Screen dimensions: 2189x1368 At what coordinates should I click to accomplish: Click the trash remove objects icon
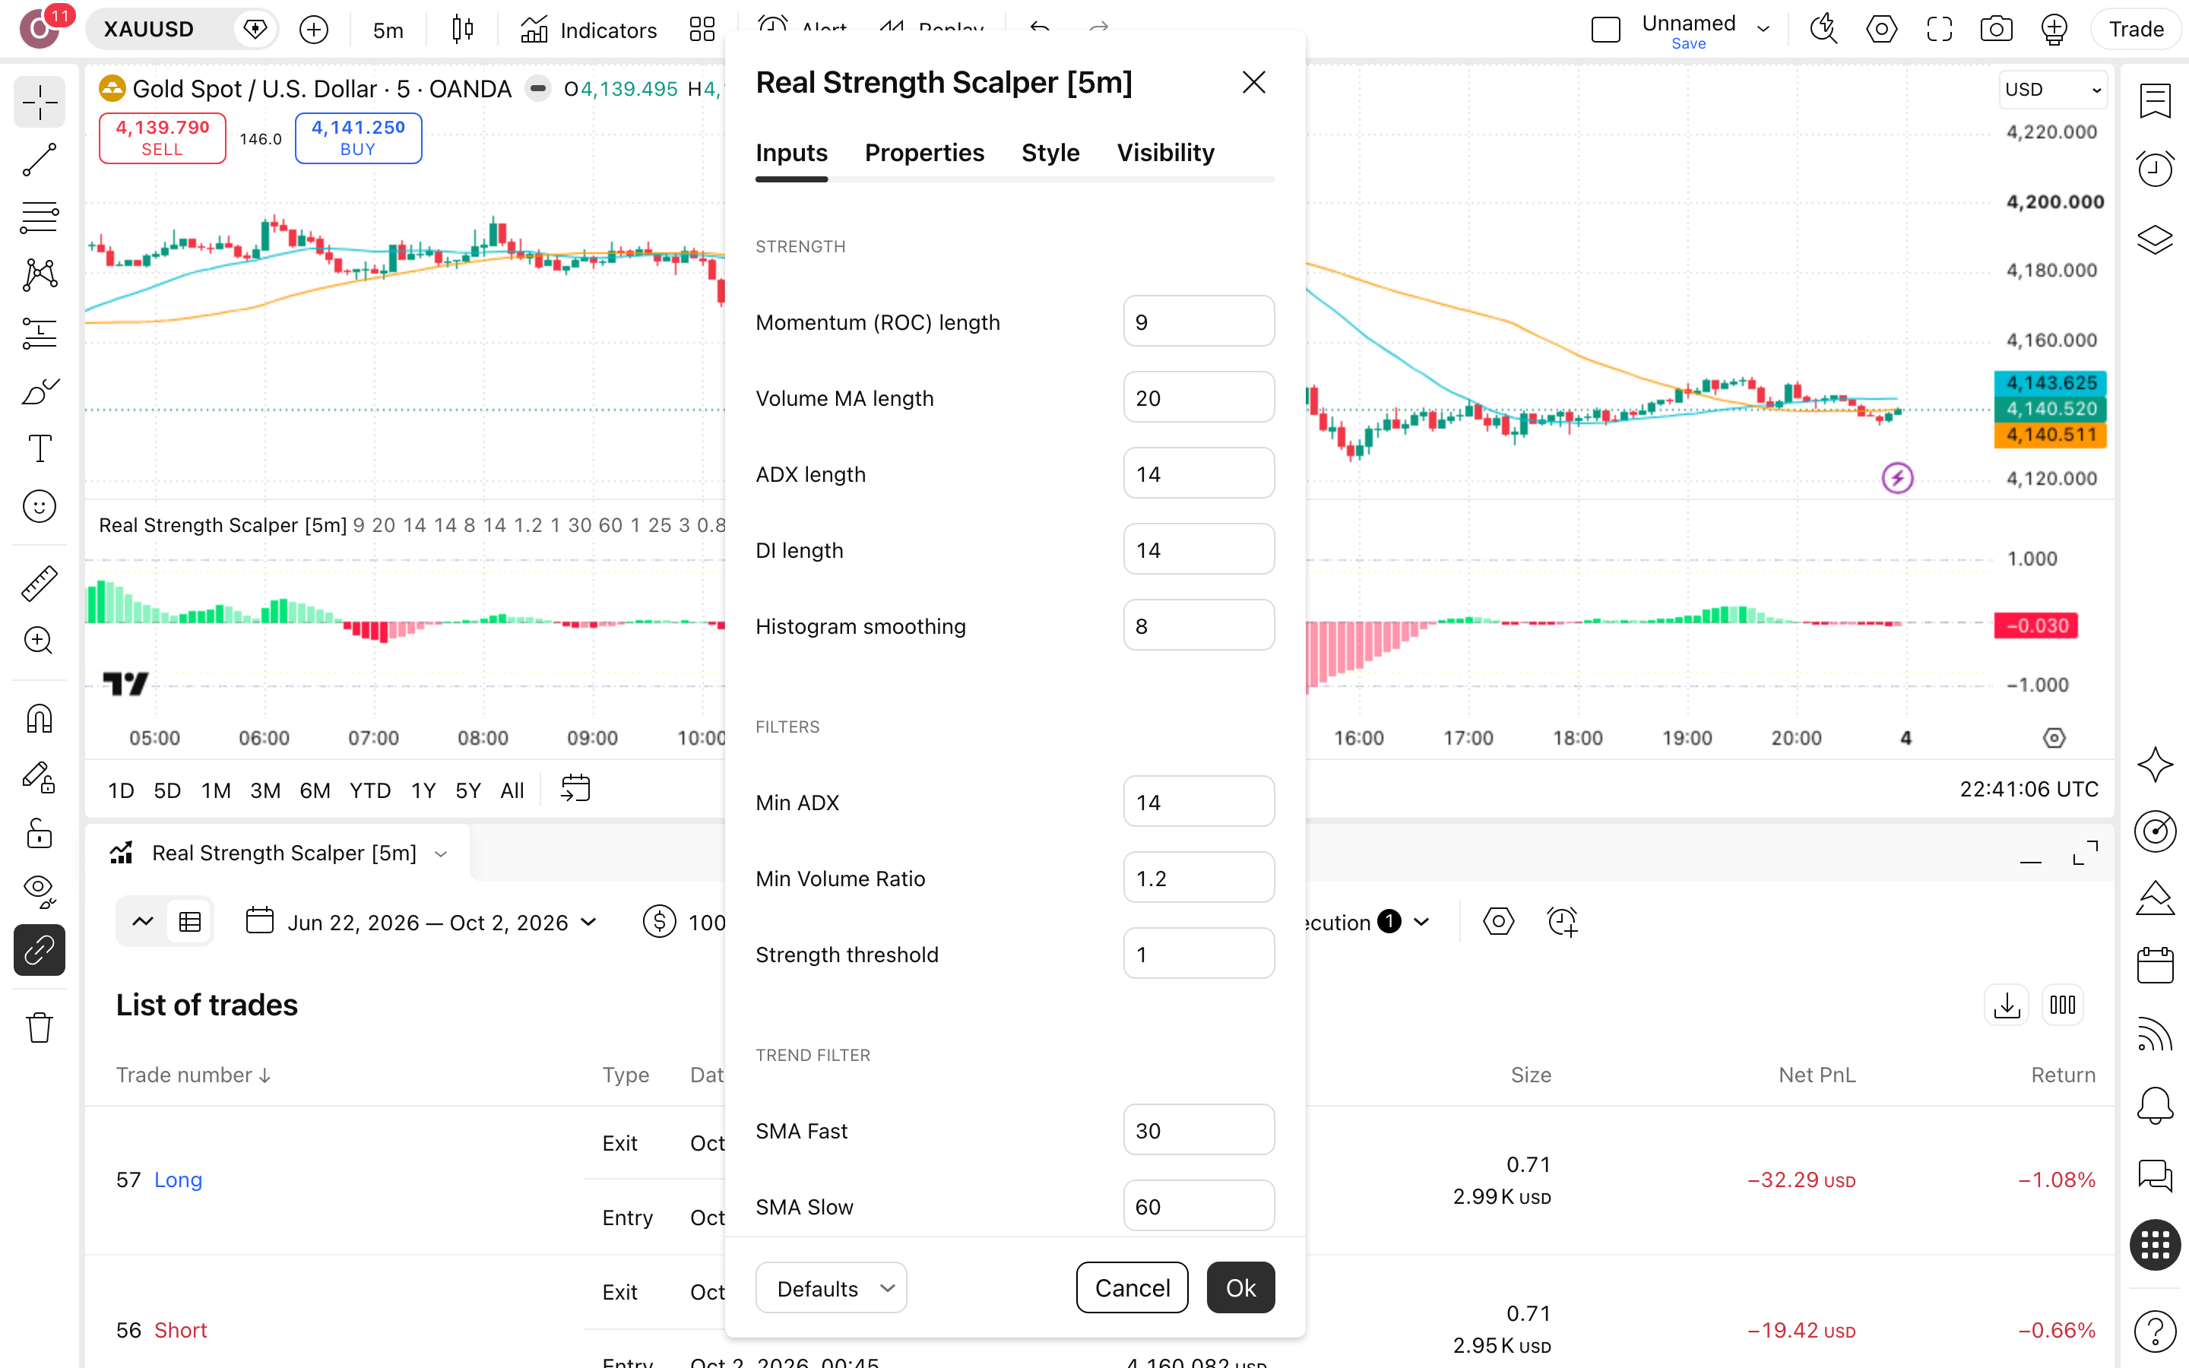(39, 1028)
